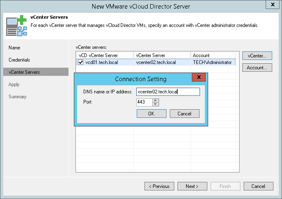Go to the Credentials wizard step
This screenshot has width=282, height=199.
click(x=19, y=60)
